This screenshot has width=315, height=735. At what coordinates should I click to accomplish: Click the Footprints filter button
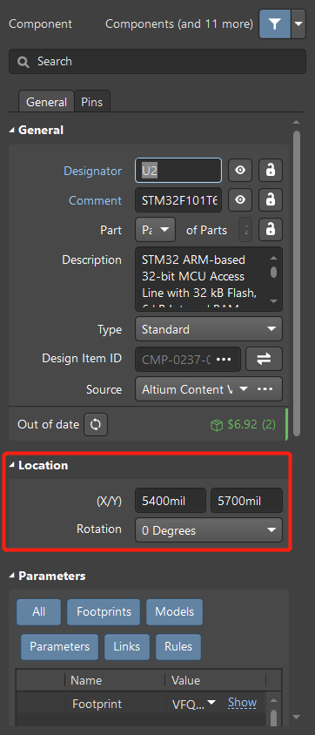[x=104, y=611]
